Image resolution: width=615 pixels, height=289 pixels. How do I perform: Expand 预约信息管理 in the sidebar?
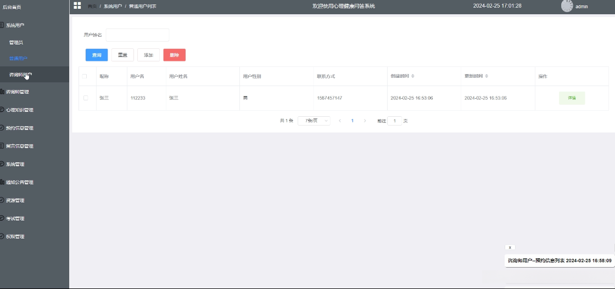[35, 128]
